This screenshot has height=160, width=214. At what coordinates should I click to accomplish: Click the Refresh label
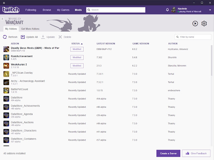[x=13, y=37]
